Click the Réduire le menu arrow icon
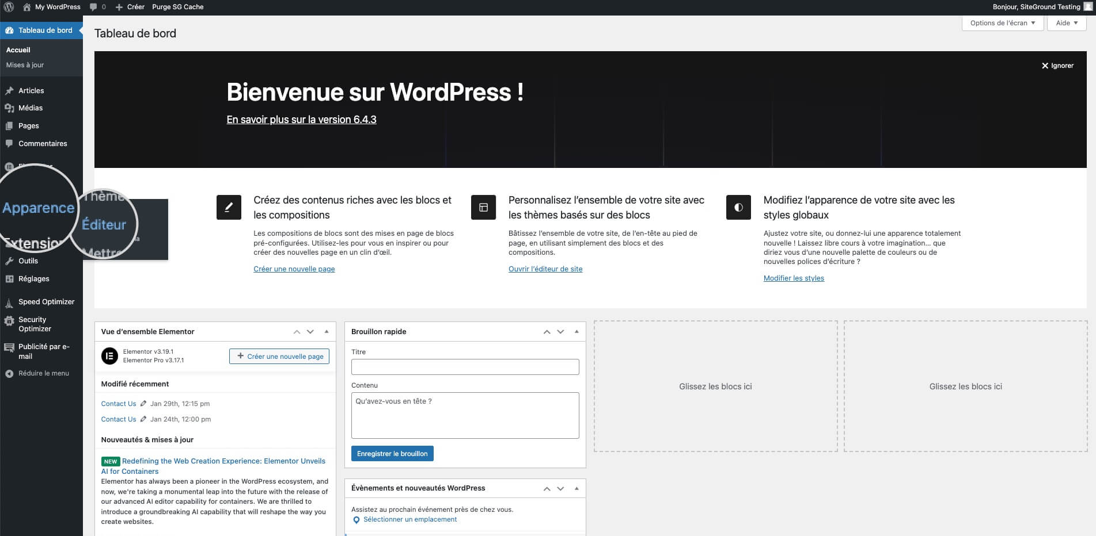 [x=9, y=374]
